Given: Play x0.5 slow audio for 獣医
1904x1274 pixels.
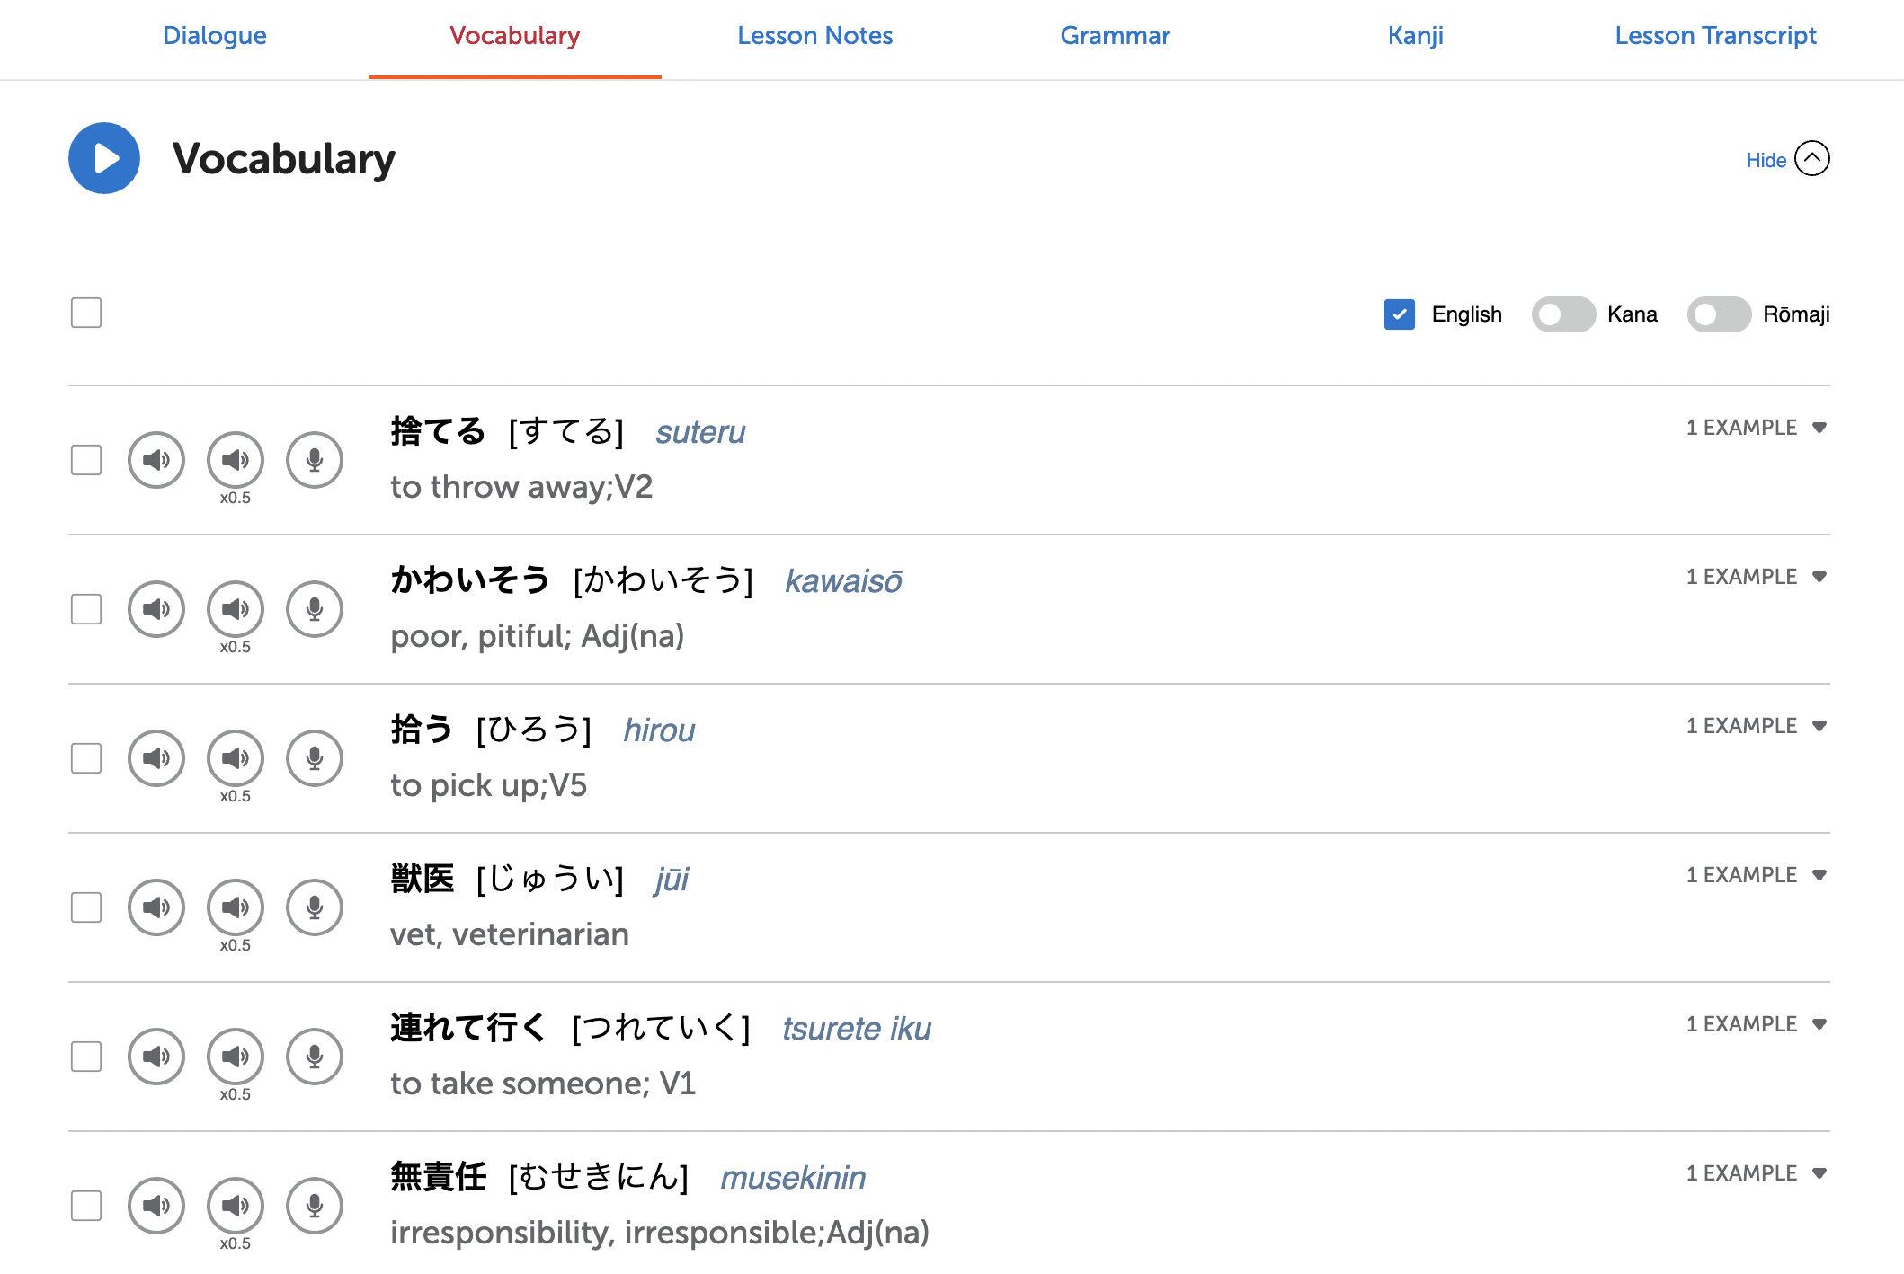Looking at the screenshot, I should point(236,907).
